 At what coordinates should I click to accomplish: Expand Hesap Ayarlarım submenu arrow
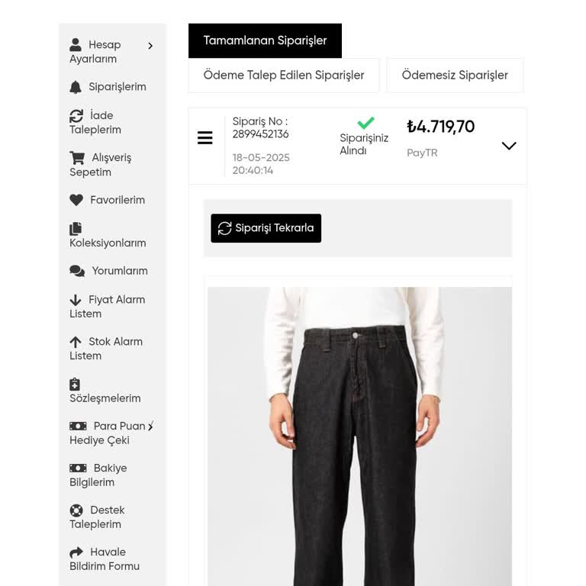coord(150,46)
